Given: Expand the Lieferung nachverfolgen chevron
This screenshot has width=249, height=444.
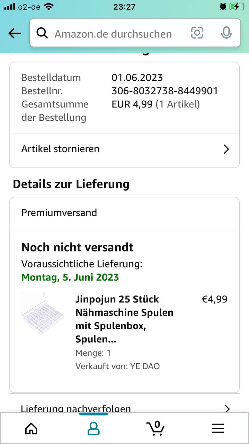Looking at the screenshot, I should click(x=227, y=408).
